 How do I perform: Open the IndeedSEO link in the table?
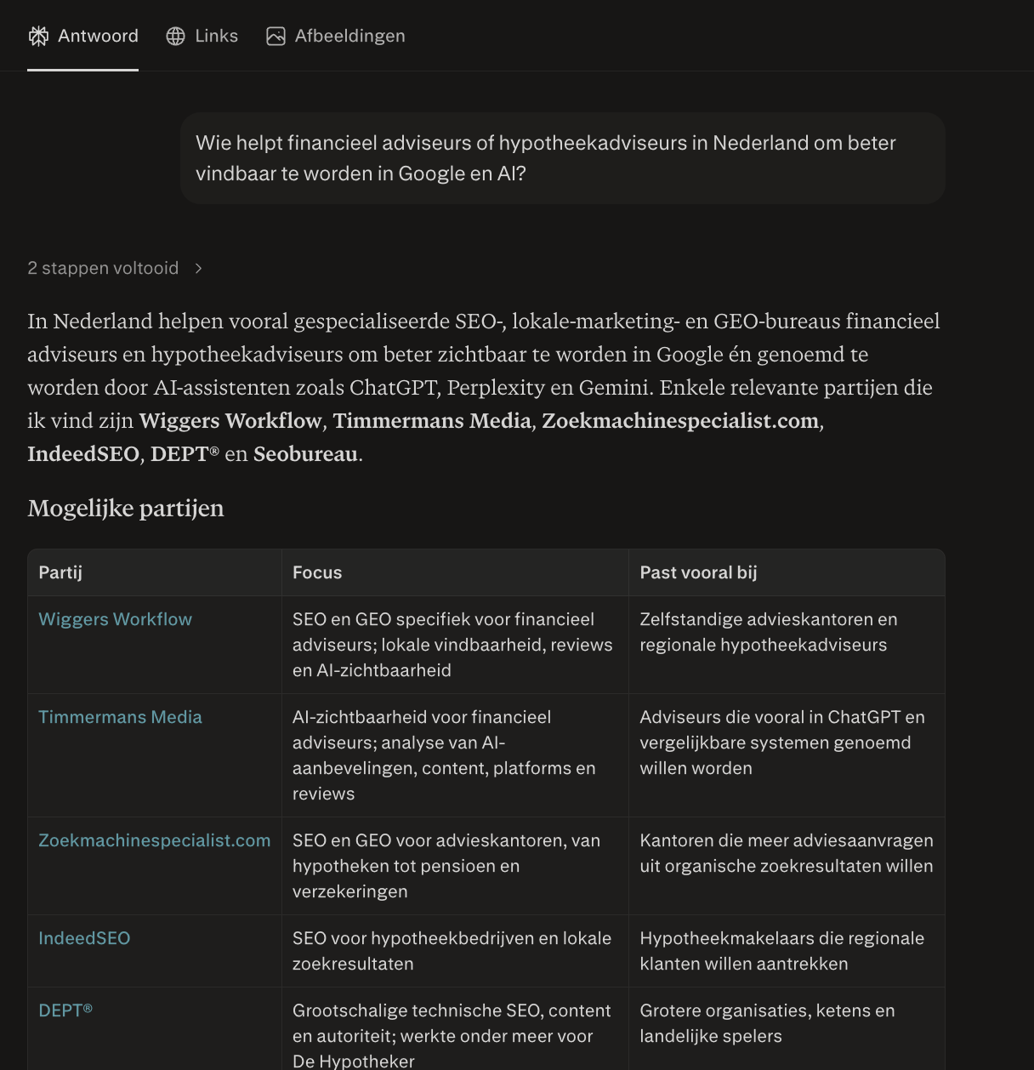coord(84,938)
